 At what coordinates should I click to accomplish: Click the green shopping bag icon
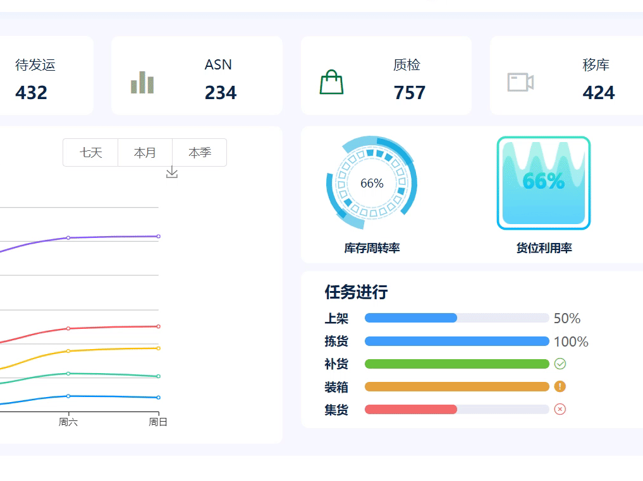[331, 82]
